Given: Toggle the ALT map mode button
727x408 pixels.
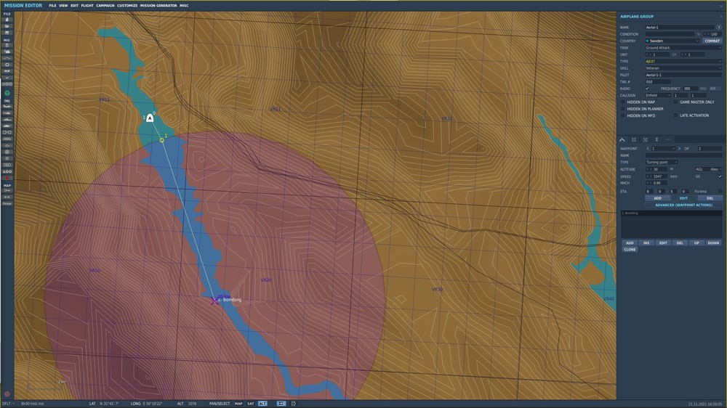Looking at the screenshot, I should click(262, 404).
